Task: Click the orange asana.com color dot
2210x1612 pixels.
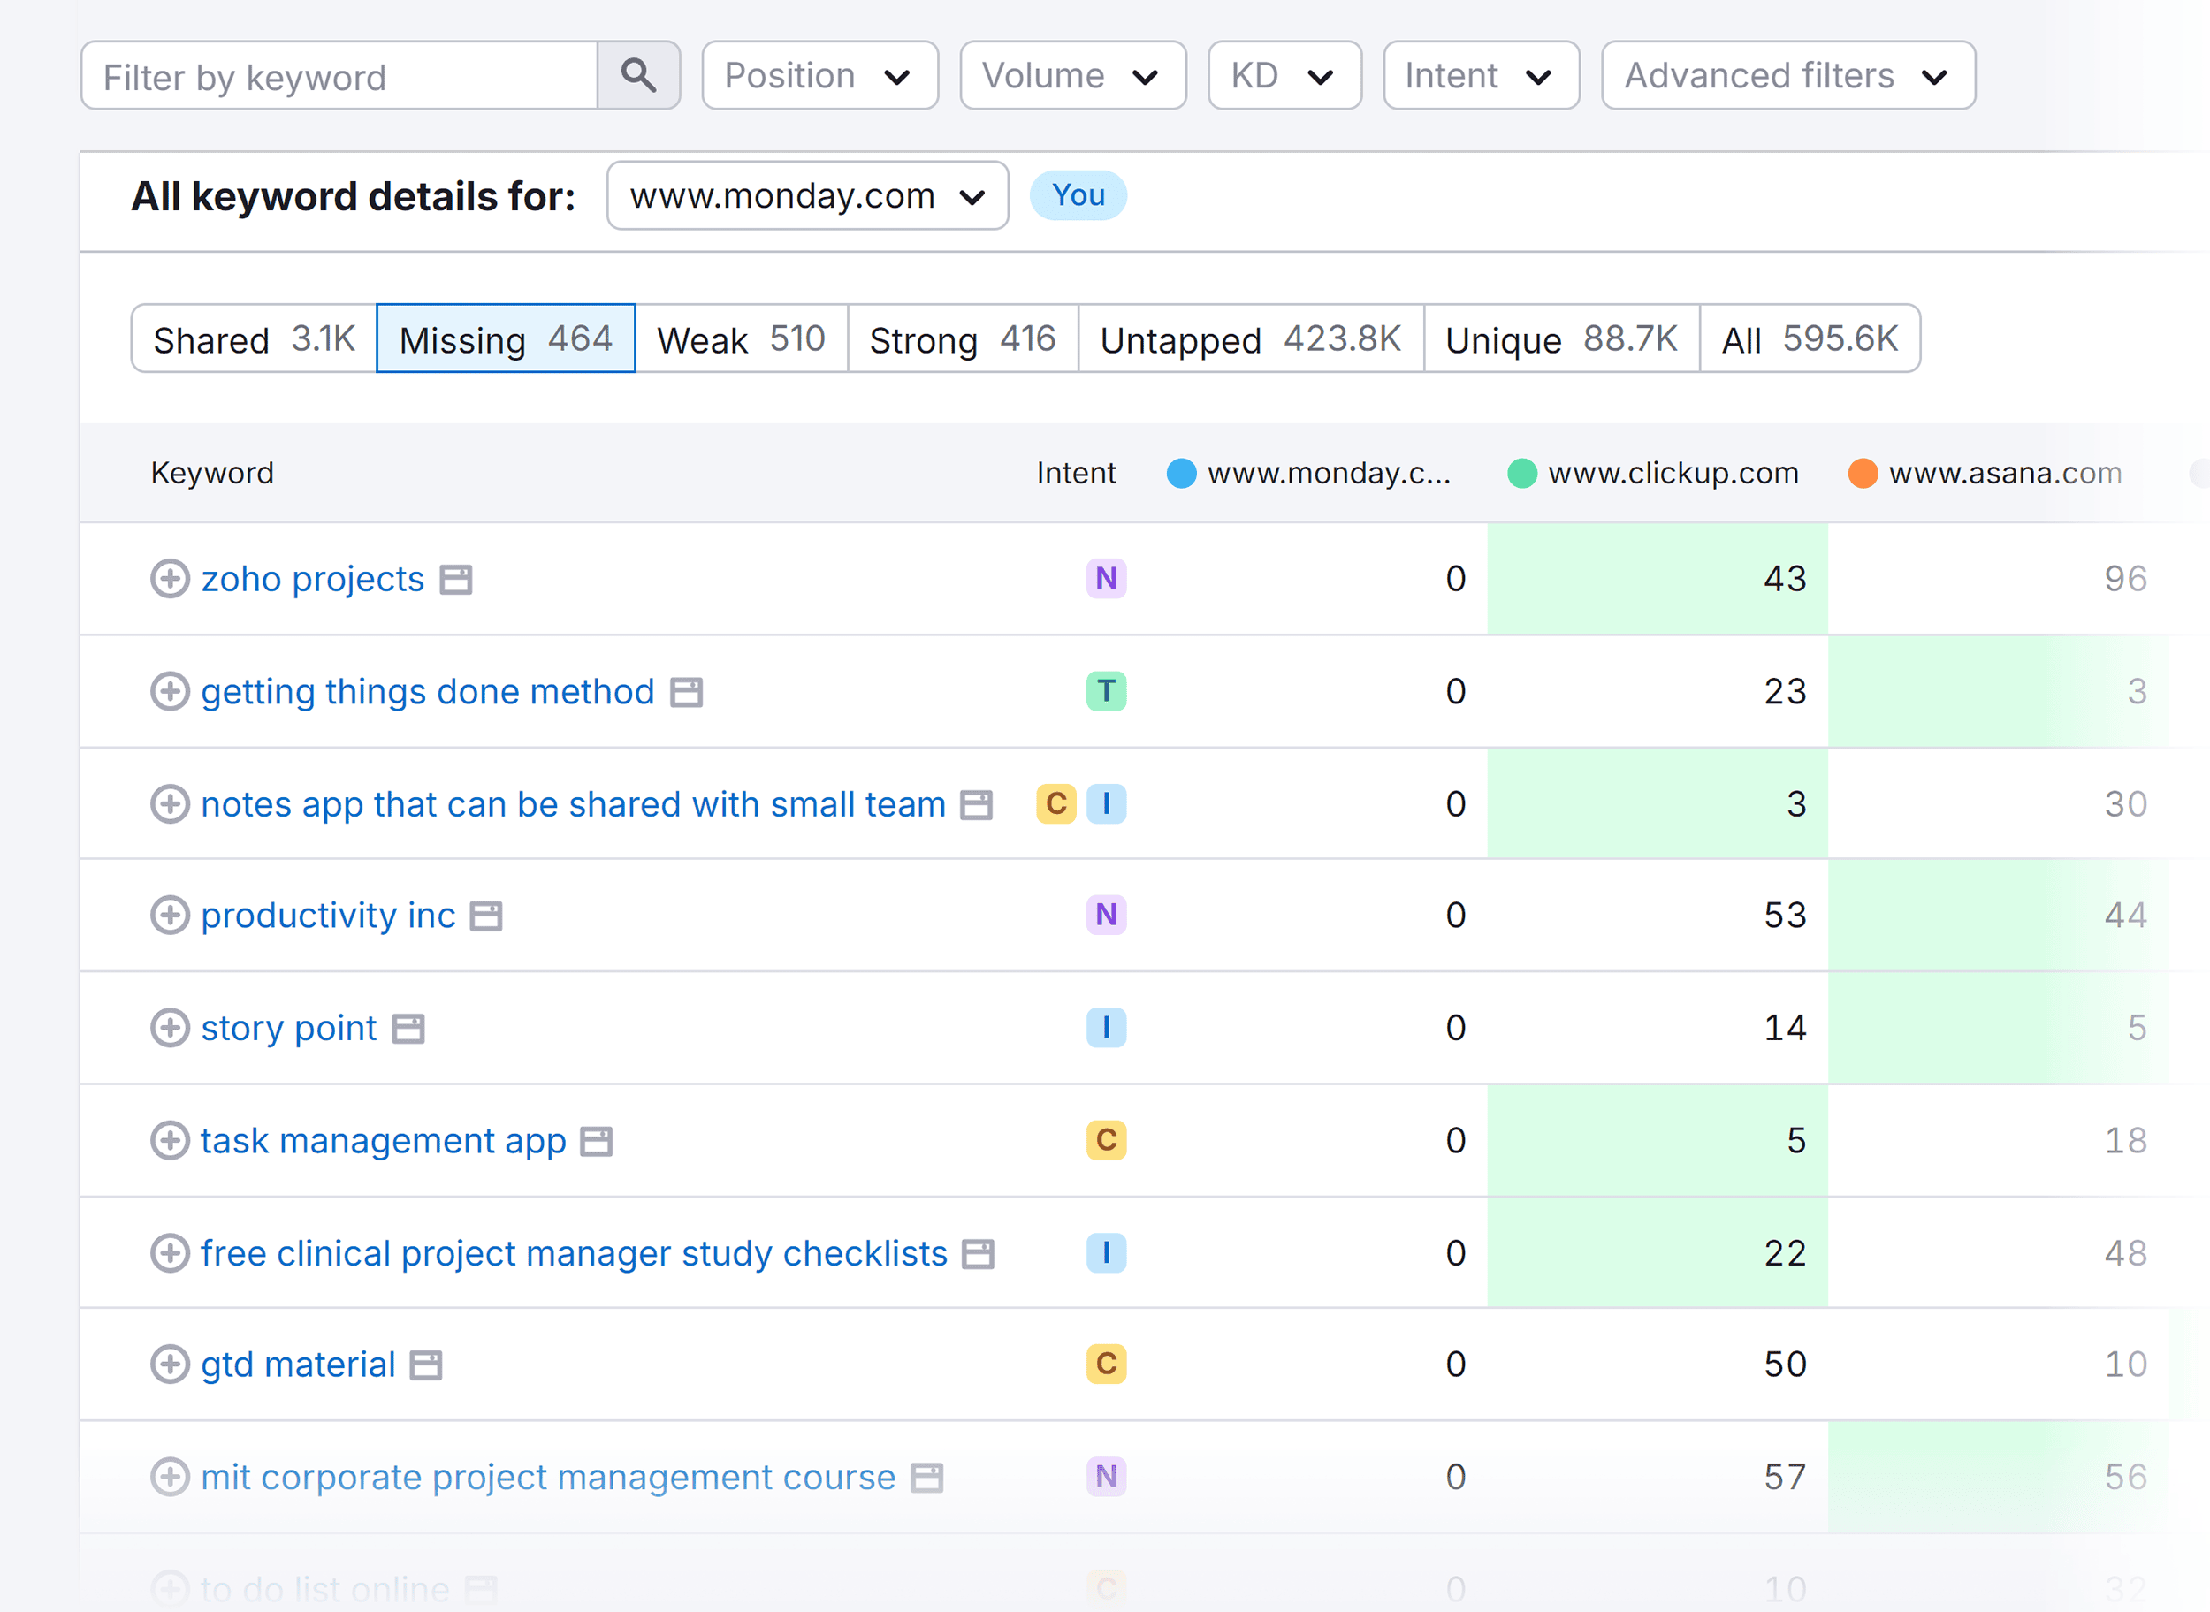Action: click(x=1863, y=473)
